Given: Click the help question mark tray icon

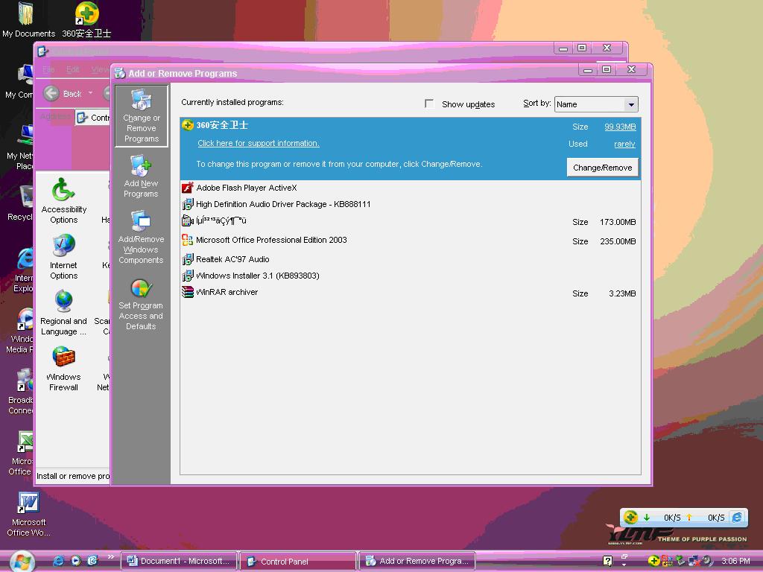Looking at the screenshot, I should (x=607, y=561).
